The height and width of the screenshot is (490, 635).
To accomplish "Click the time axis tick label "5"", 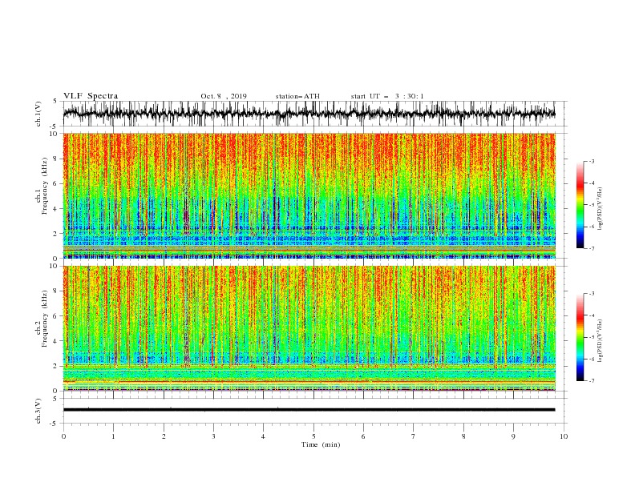I will [313, 436].
